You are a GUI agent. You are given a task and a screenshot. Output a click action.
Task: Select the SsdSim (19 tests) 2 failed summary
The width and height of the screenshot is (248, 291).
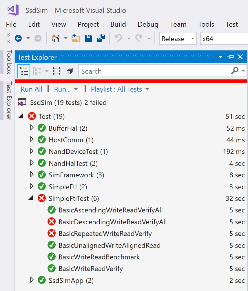coord(68,102)
